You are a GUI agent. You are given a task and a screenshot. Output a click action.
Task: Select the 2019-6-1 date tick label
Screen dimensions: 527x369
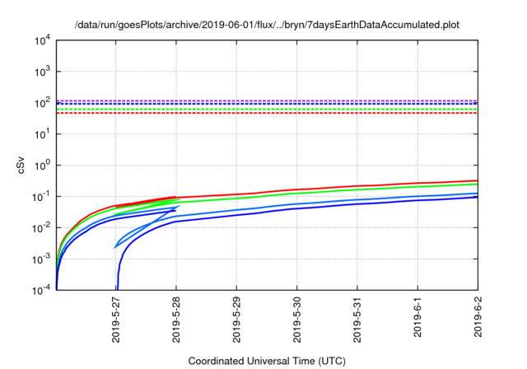(417, 321)
